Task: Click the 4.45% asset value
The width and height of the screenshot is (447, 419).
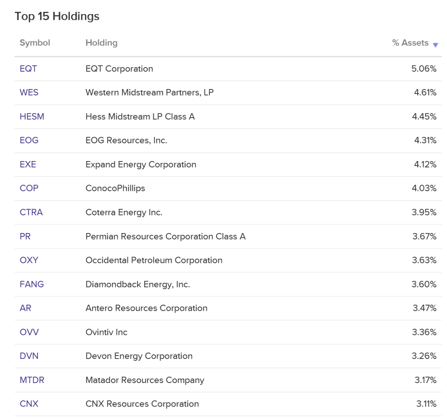Action: click(424, 116)
